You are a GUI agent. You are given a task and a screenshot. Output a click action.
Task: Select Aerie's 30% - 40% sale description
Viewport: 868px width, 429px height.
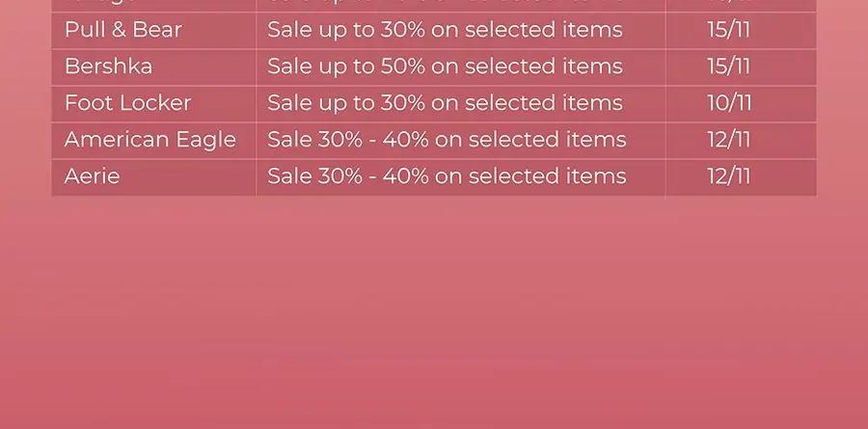point(447,176)
